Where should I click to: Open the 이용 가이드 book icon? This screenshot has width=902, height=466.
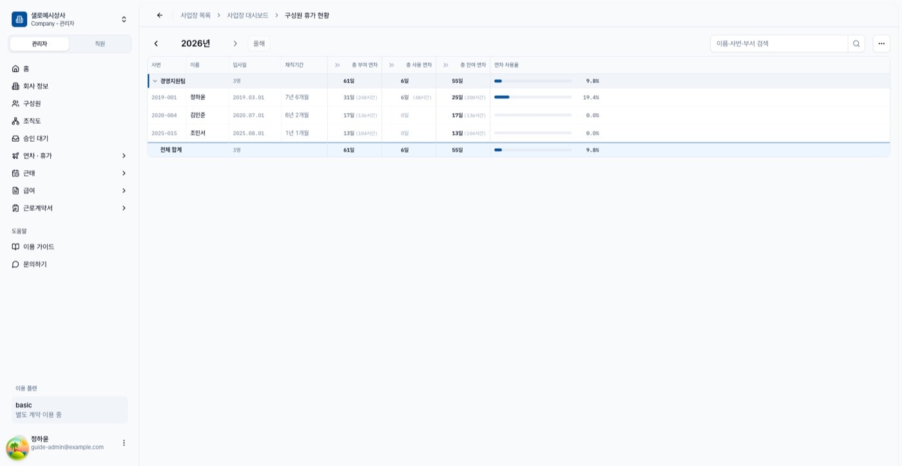(15, 246)
